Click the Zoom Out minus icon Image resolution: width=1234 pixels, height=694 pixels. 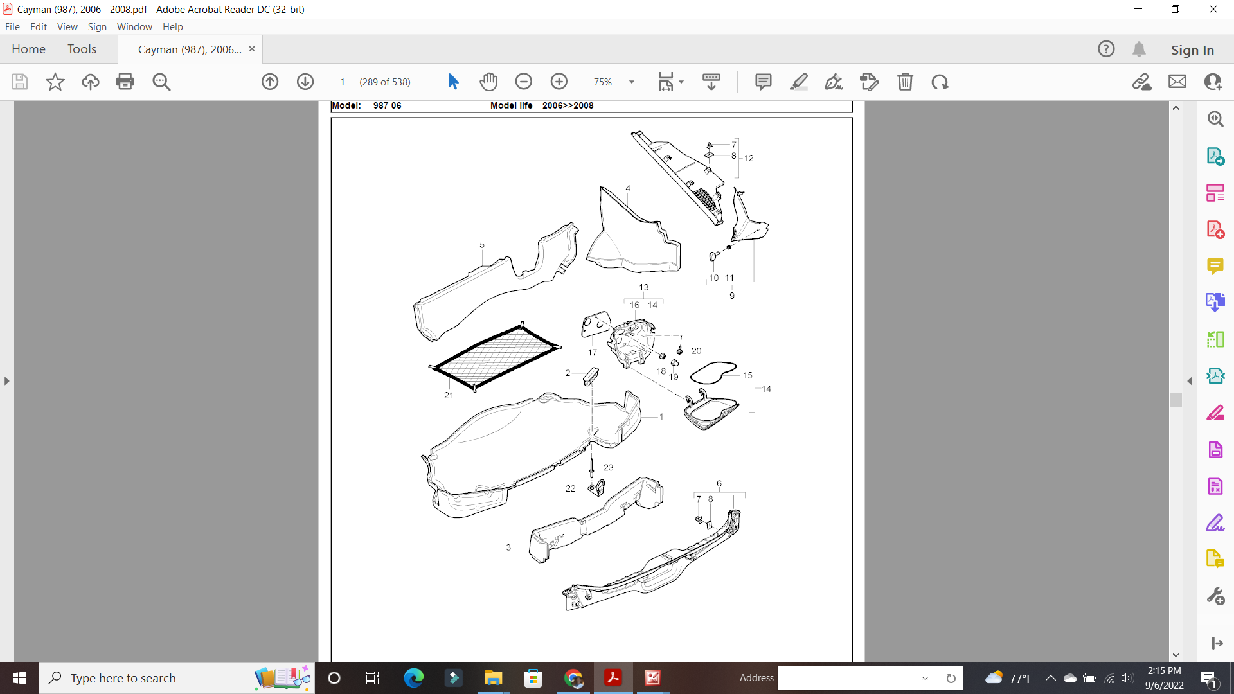524,82
